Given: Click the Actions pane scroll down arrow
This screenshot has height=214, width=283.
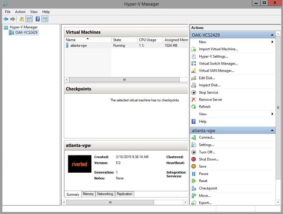Looking at the screenshot, I should coord(278,202).
